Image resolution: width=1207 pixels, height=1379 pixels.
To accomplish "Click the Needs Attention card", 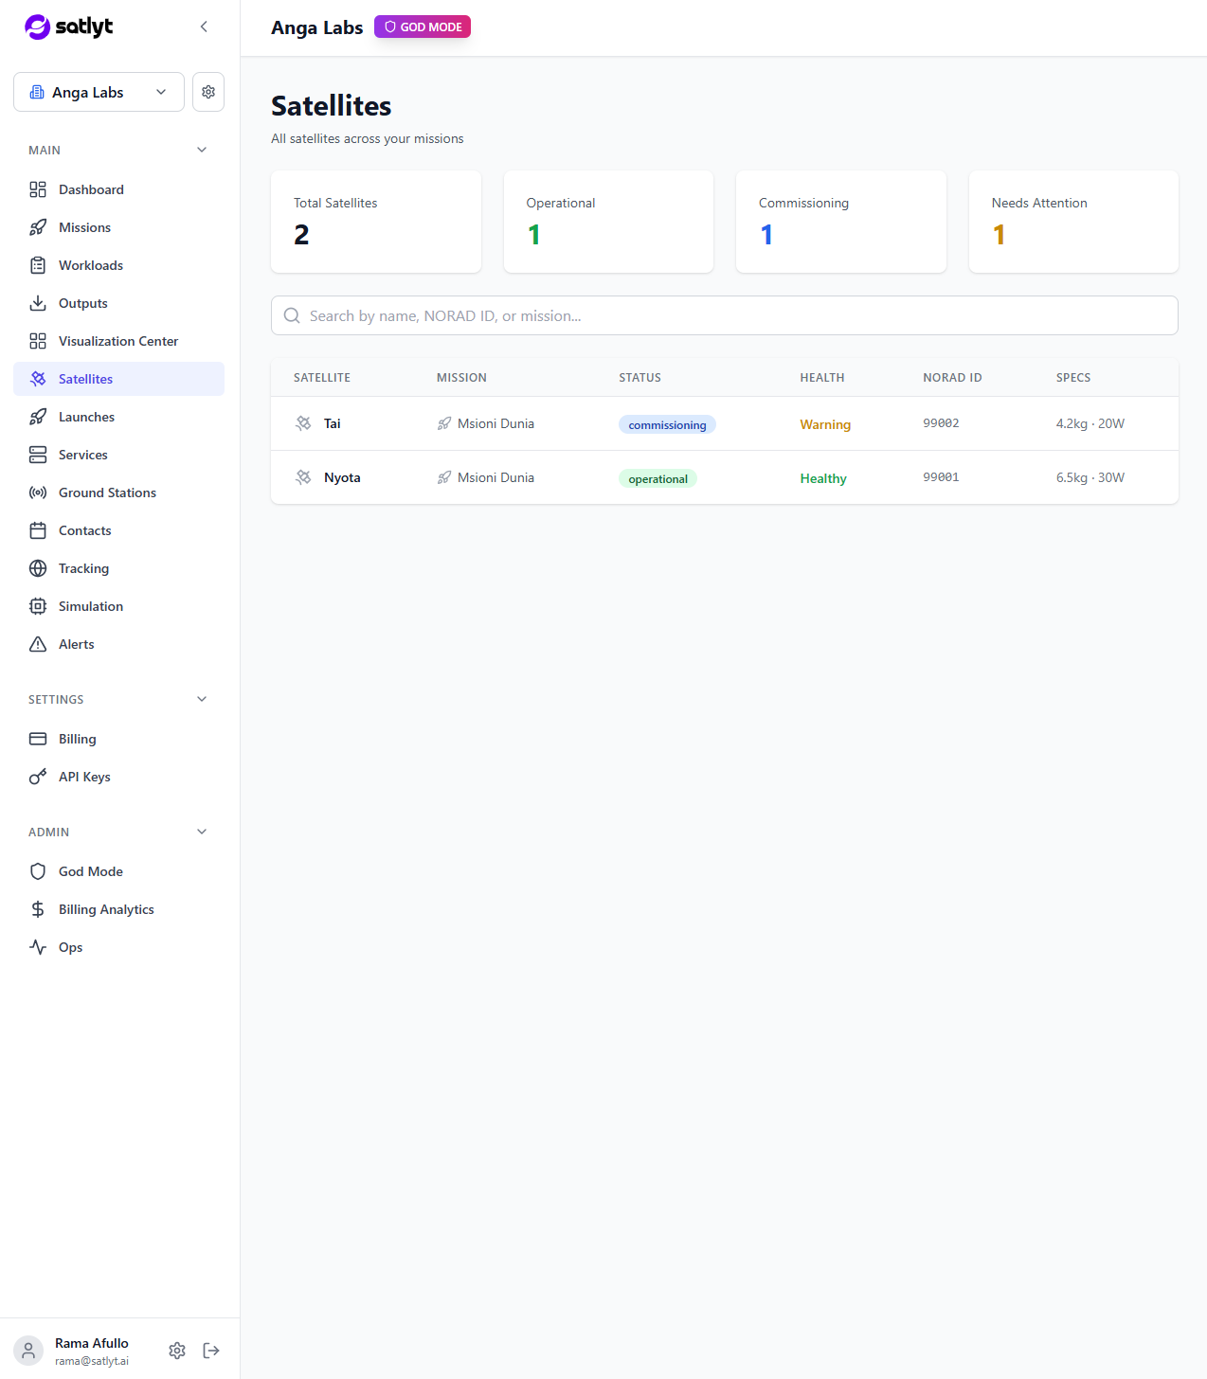I will coord(1073,222).
